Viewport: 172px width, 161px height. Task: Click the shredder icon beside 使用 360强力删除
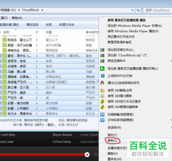tap(102, 96)
